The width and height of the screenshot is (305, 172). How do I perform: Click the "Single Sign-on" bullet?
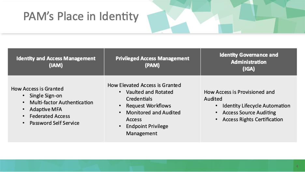coord(46,96)
